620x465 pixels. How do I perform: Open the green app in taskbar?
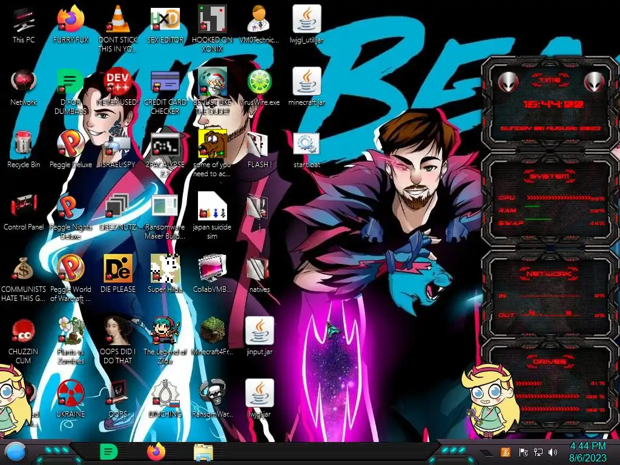[109, 452]
